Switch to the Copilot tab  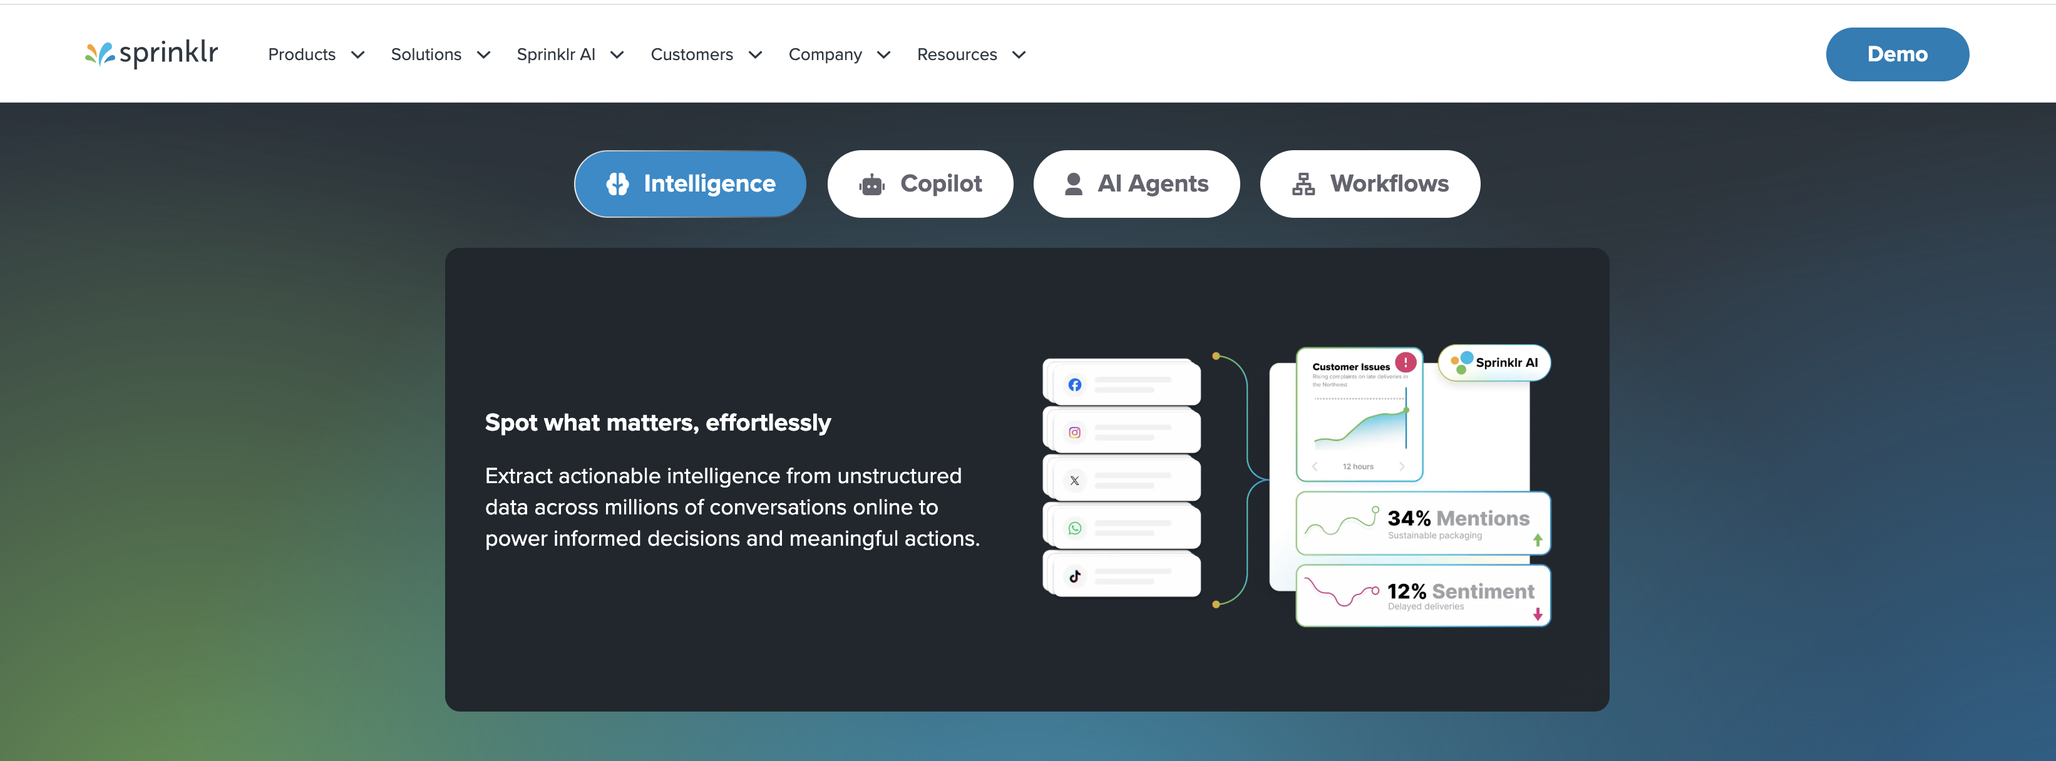[920, 184]
